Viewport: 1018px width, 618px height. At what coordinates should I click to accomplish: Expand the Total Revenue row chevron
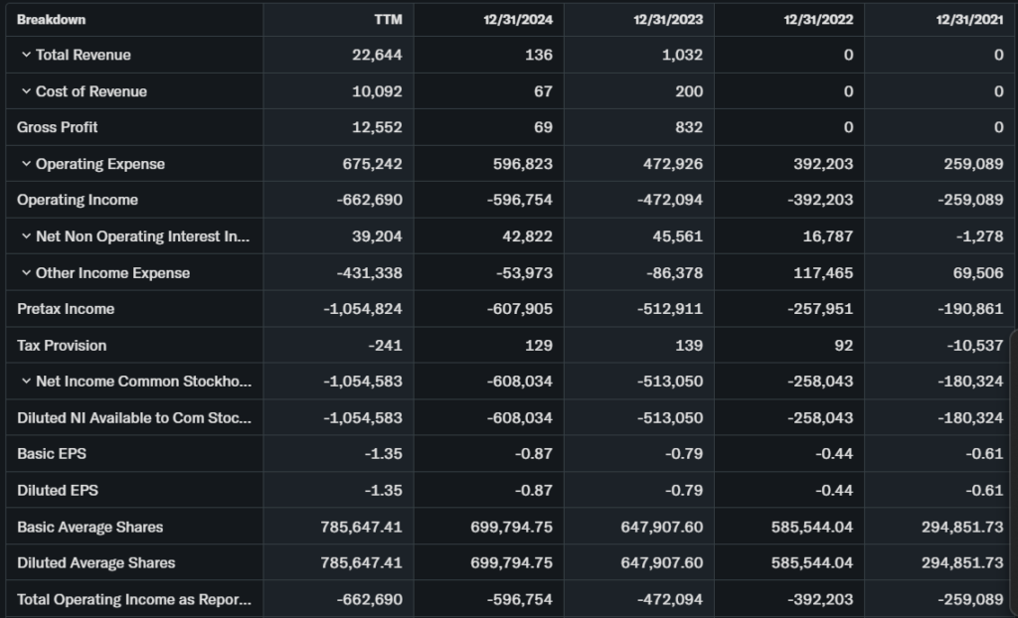(26, 55)
